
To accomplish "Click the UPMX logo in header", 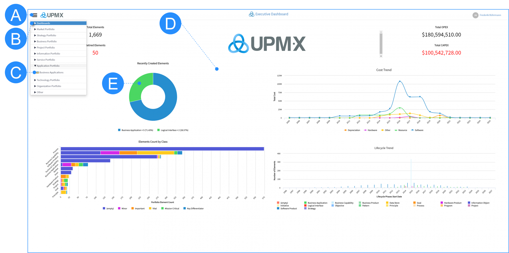I will [52, 15].
